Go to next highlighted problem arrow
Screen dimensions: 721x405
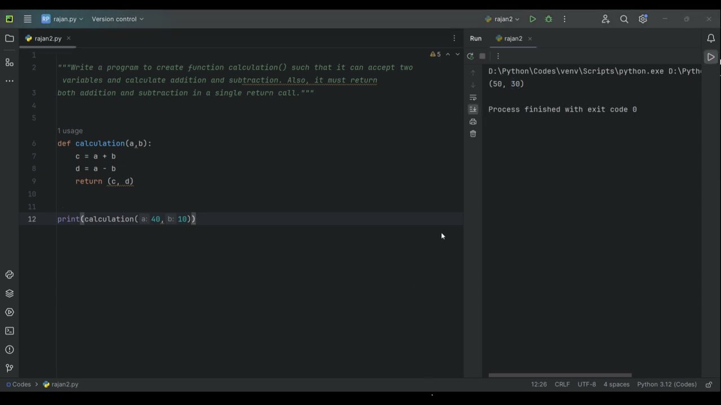tap(457, 55)
